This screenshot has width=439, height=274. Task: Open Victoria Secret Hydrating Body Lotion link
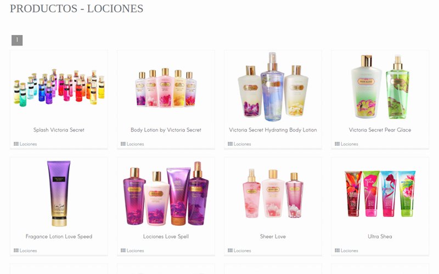click(273, 130)
